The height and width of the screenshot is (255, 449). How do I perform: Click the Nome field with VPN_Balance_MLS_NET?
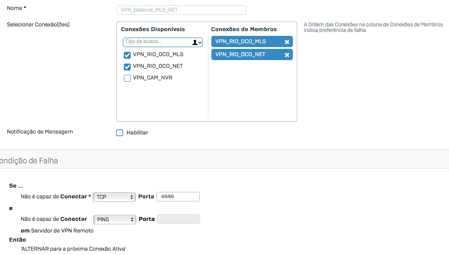click(181, 10)
